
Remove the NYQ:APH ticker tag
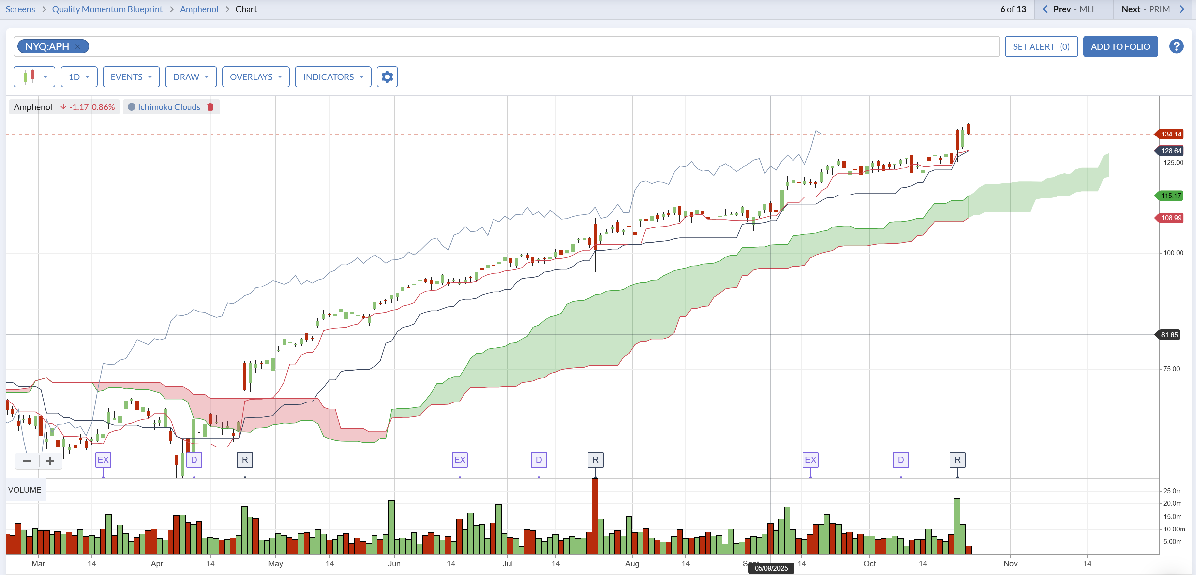(78, 46)
